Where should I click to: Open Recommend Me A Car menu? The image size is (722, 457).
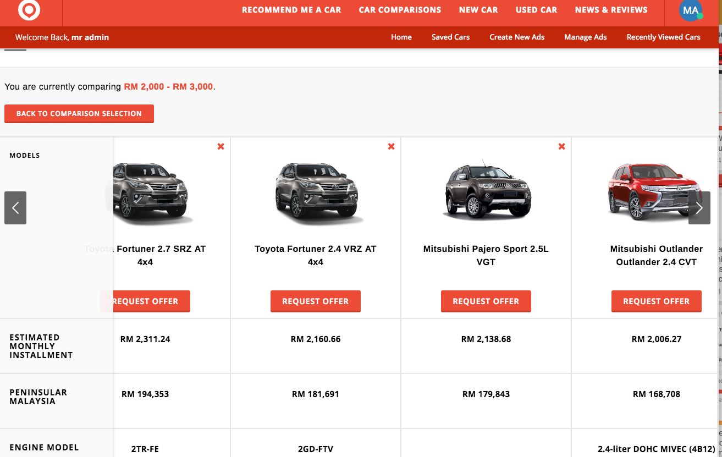coord(291,10)
